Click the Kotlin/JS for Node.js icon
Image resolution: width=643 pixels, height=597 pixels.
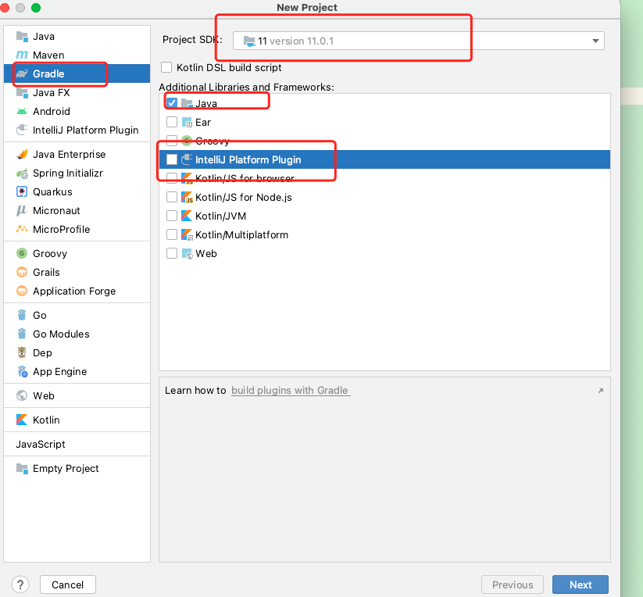[x=187, y=197]
